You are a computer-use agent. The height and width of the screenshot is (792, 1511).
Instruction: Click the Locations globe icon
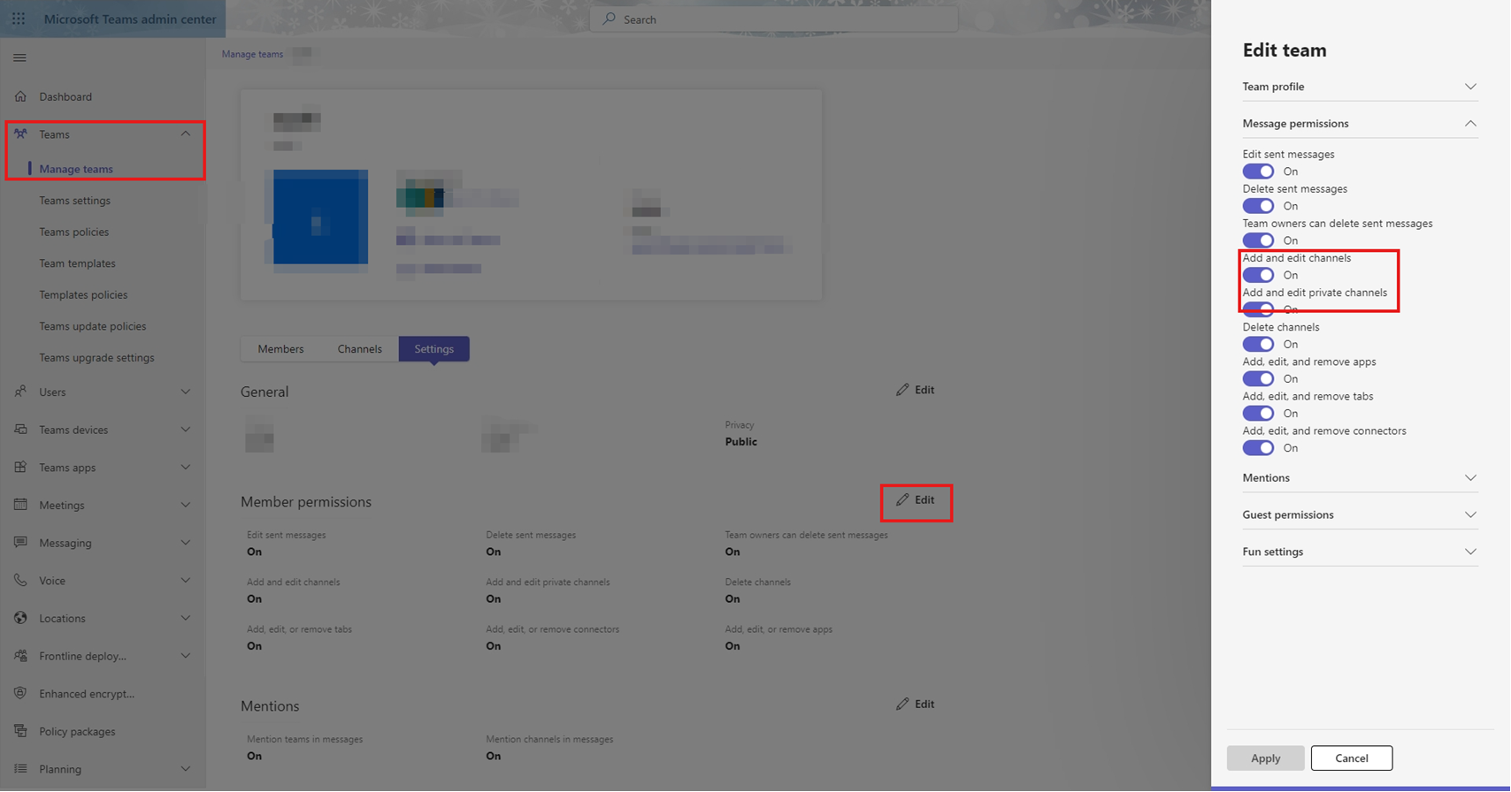click(20, 618)
